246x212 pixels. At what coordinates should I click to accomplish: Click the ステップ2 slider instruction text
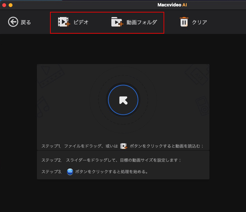111,160
